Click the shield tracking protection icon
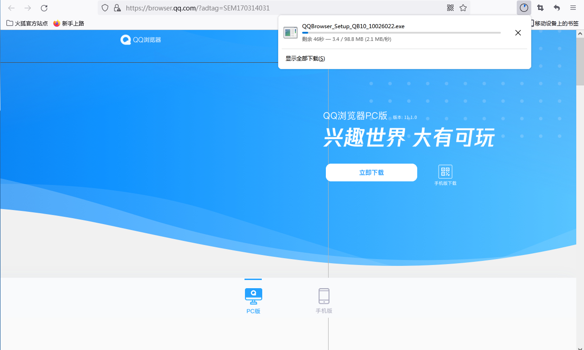 pyautogui.click(x=105, y=8)
